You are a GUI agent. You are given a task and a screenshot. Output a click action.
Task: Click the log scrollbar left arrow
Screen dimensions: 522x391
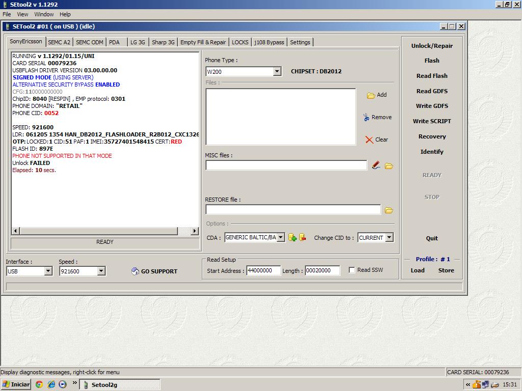(x=16, y=231)
